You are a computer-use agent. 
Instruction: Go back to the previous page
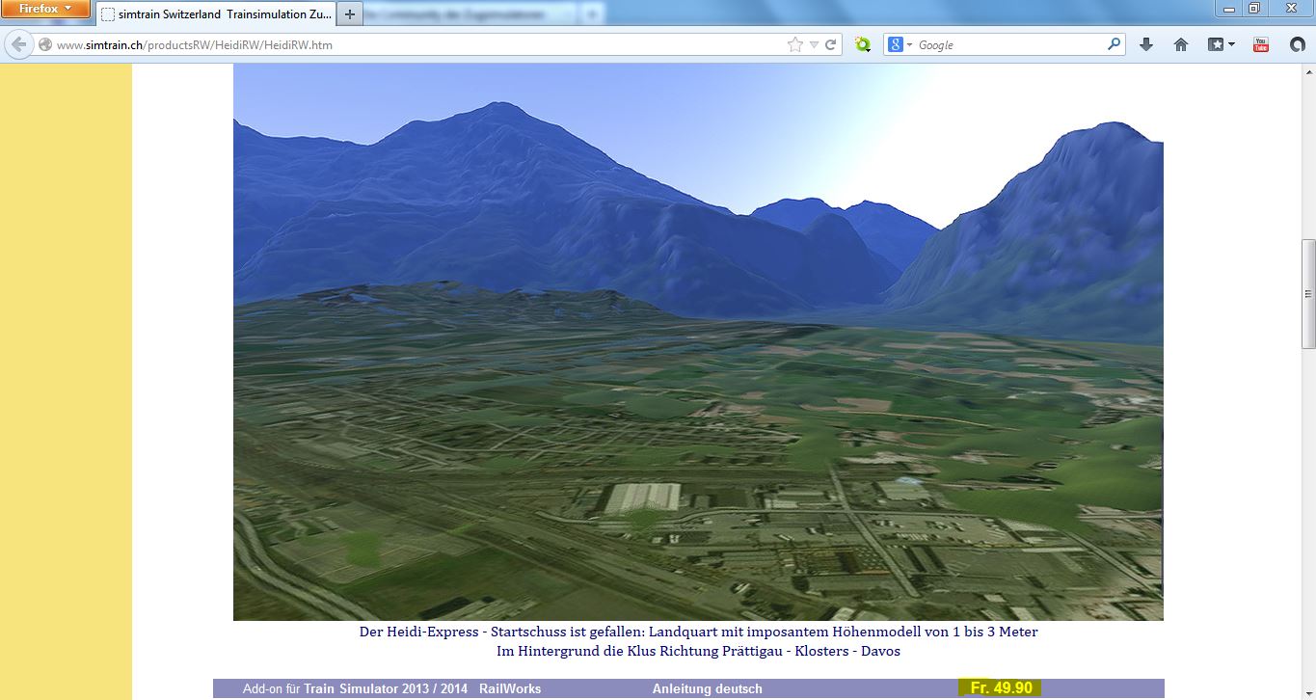18,44
